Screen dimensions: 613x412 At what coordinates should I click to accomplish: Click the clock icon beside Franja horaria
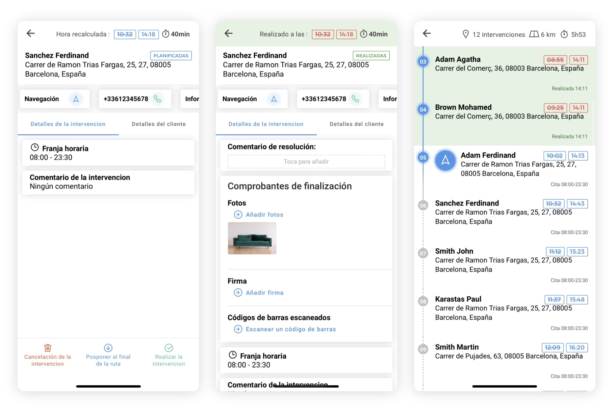(x=34, y=147)
